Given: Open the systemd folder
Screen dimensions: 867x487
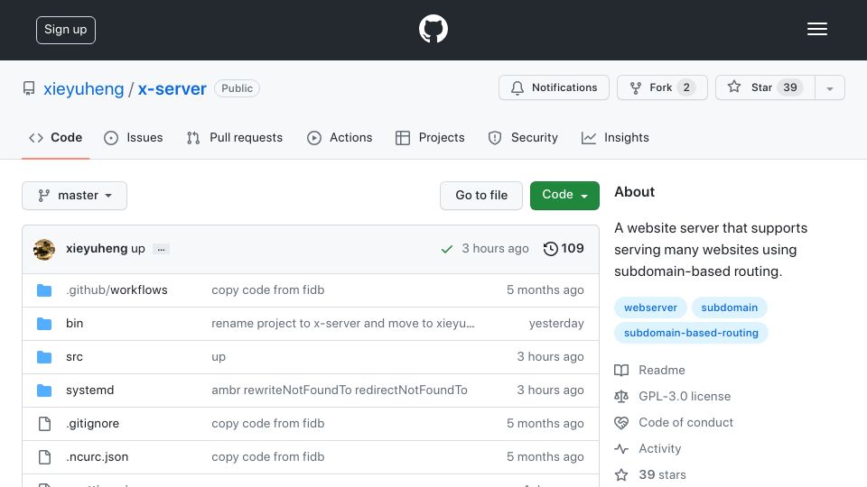Looking at the screenshot, I should tap(89, 391).
